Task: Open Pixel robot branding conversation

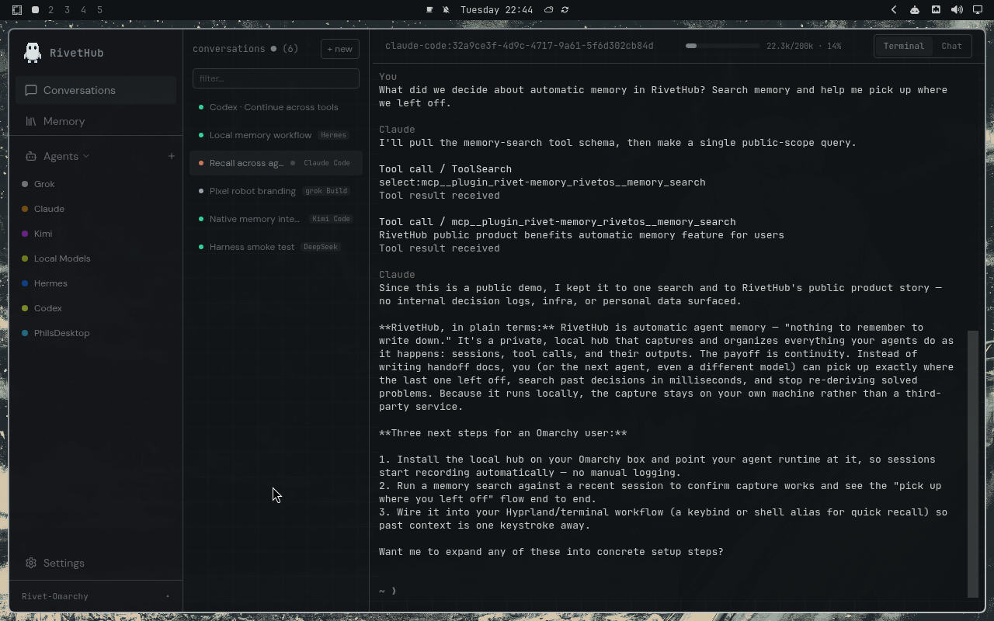Action: tap(276, 191)
